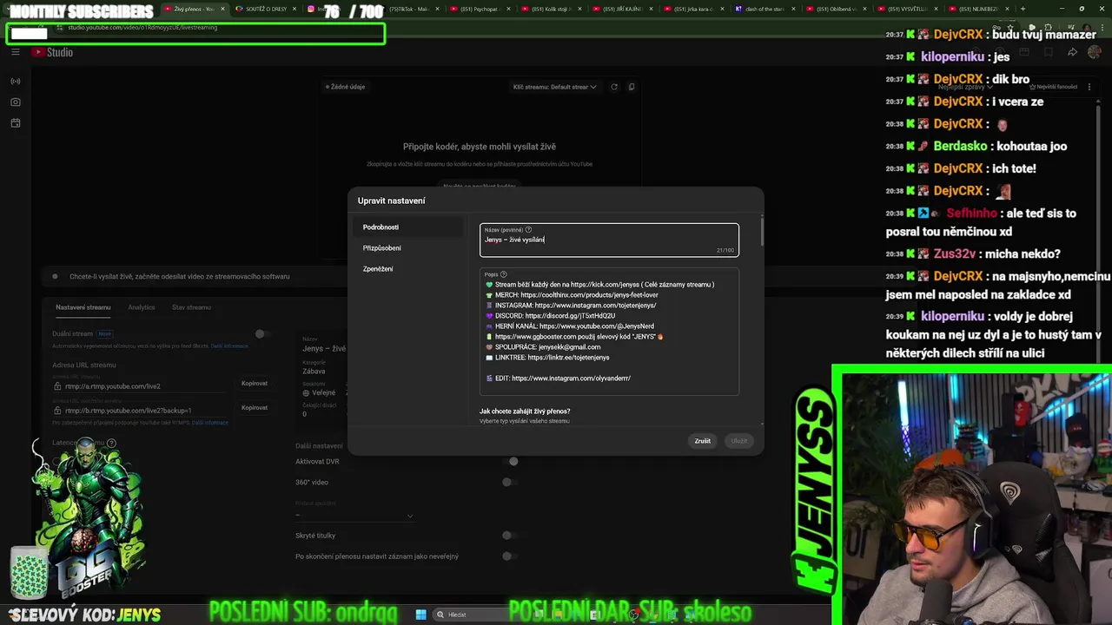Screen dimensions: 1112x625
Task: Click the site info icon in address bar
Action: coord(59,28)
